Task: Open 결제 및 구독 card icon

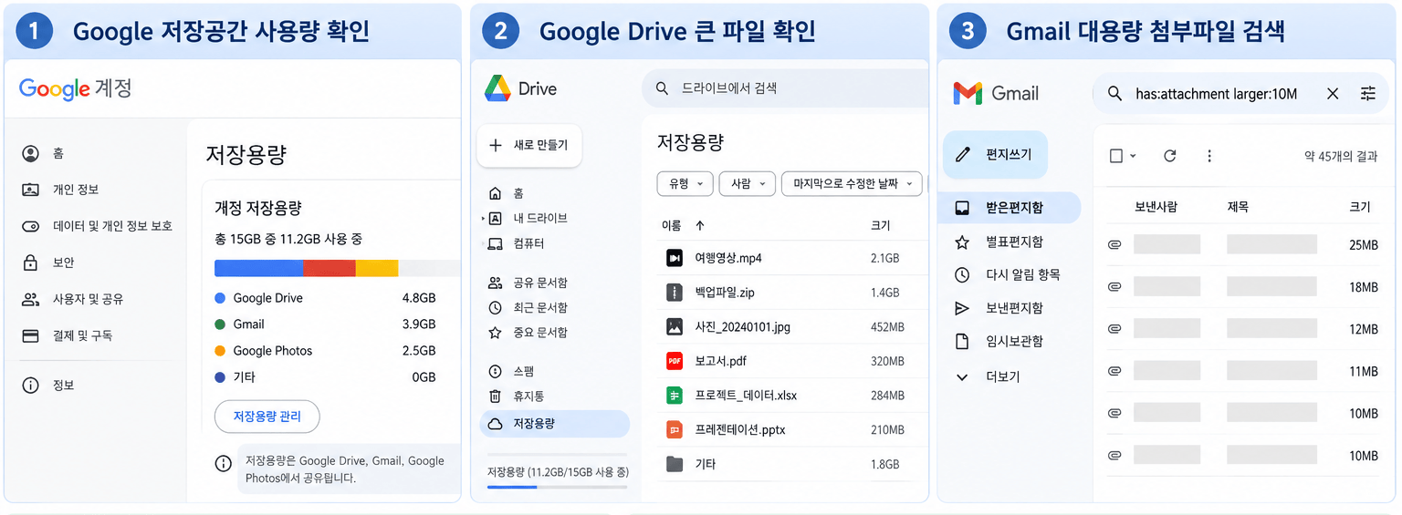Action: [x=31, y=335]
